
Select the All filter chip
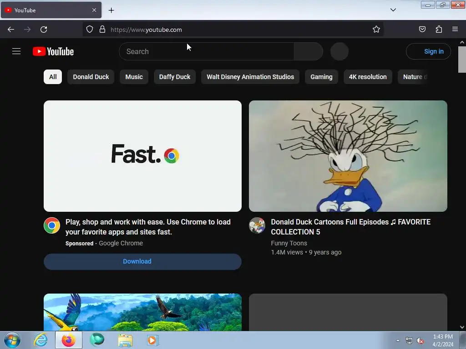(x=53, y=77)
